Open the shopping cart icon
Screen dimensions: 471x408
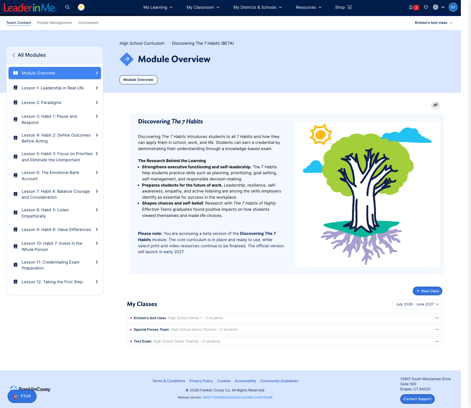(350, 7)
